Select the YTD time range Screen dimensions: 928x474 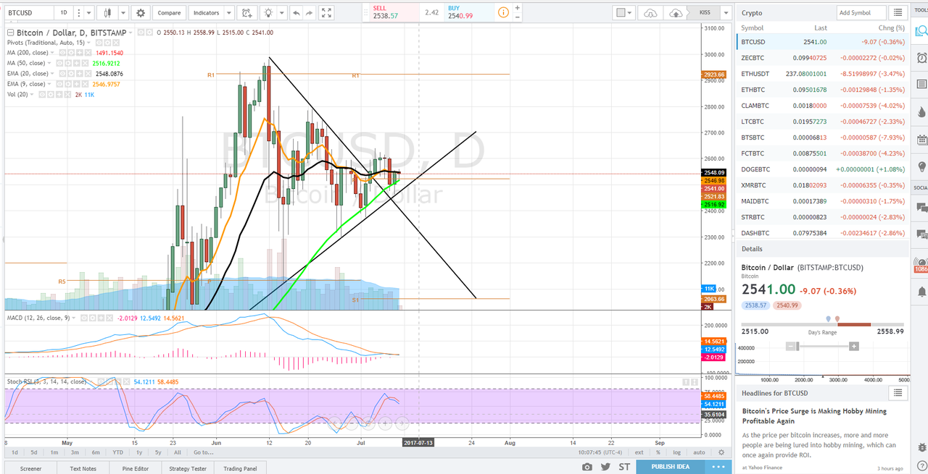pos(117,452)
